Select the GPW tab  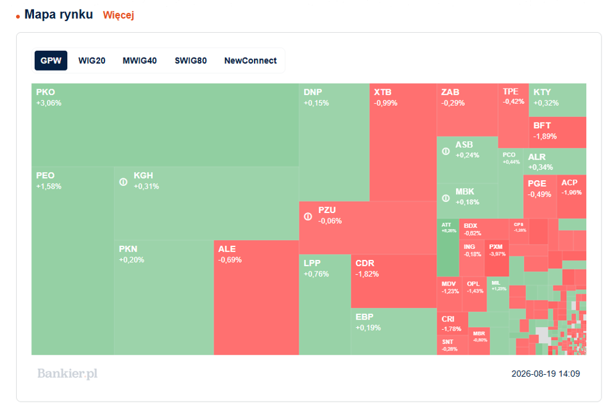point(51,60)
